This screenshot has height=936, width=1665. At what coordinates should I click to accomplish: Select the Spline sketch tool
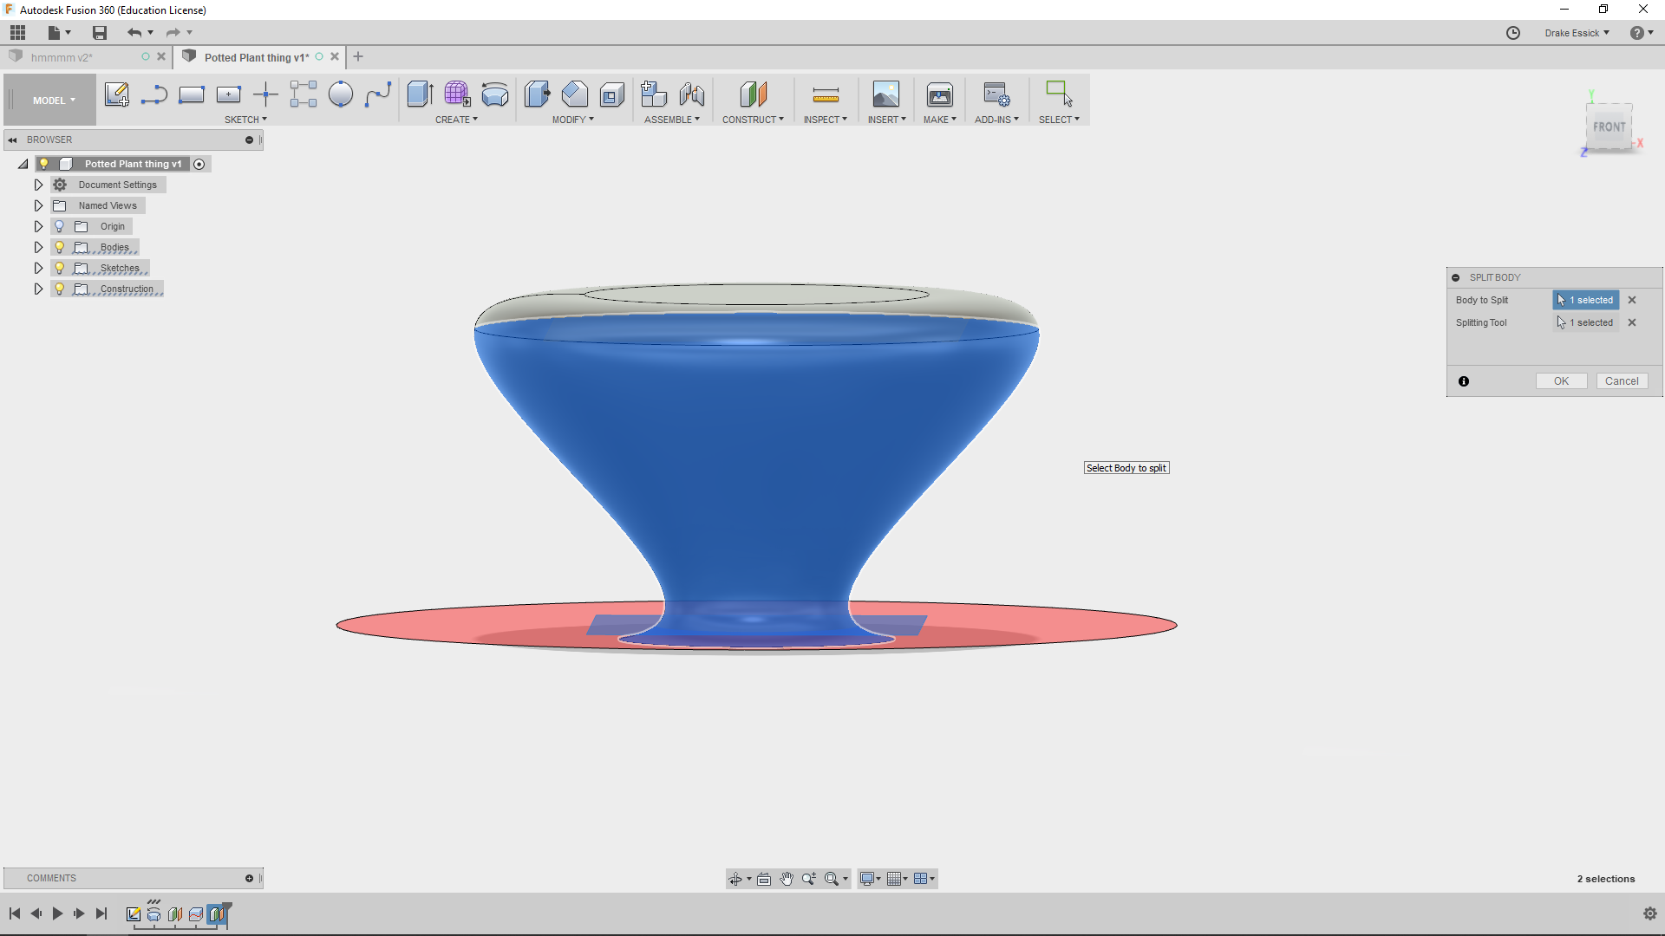coord(377,94)
